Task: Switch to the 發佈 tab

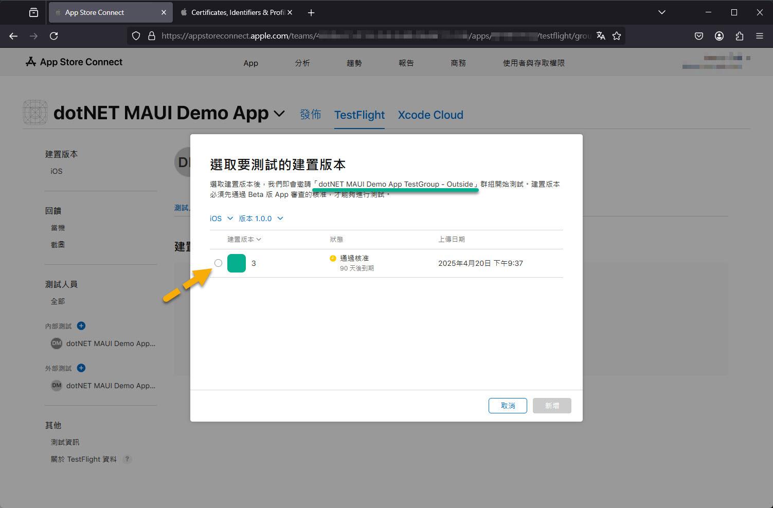Action: (x=311, y=115)
